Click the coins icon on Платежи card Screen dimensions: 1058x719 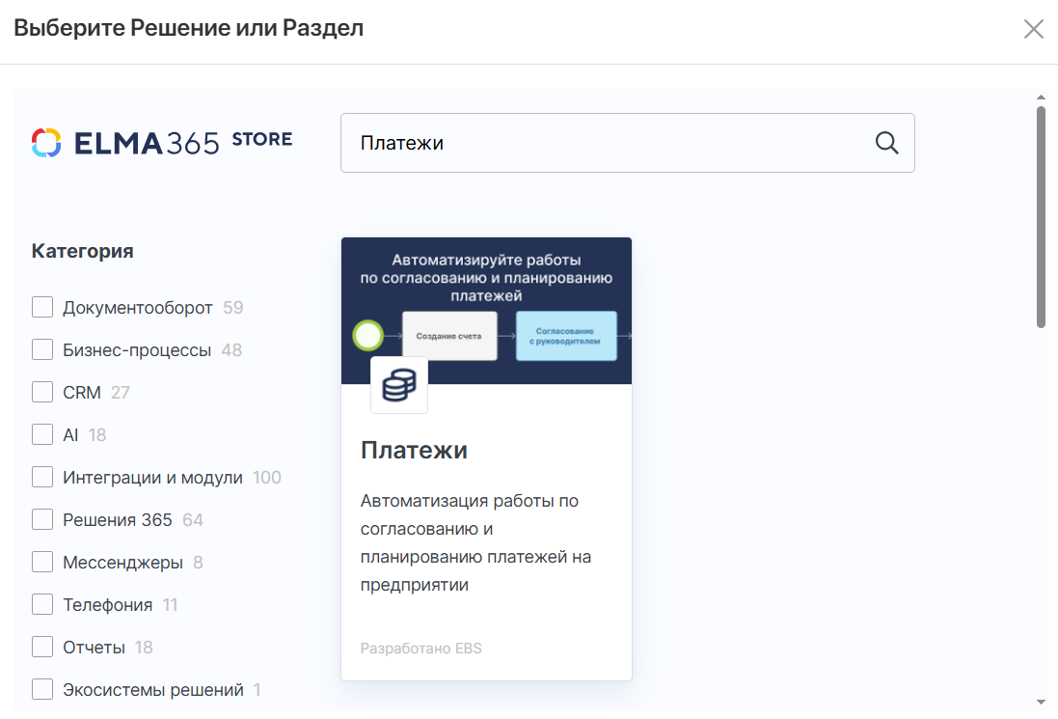[x=399, y=385]
